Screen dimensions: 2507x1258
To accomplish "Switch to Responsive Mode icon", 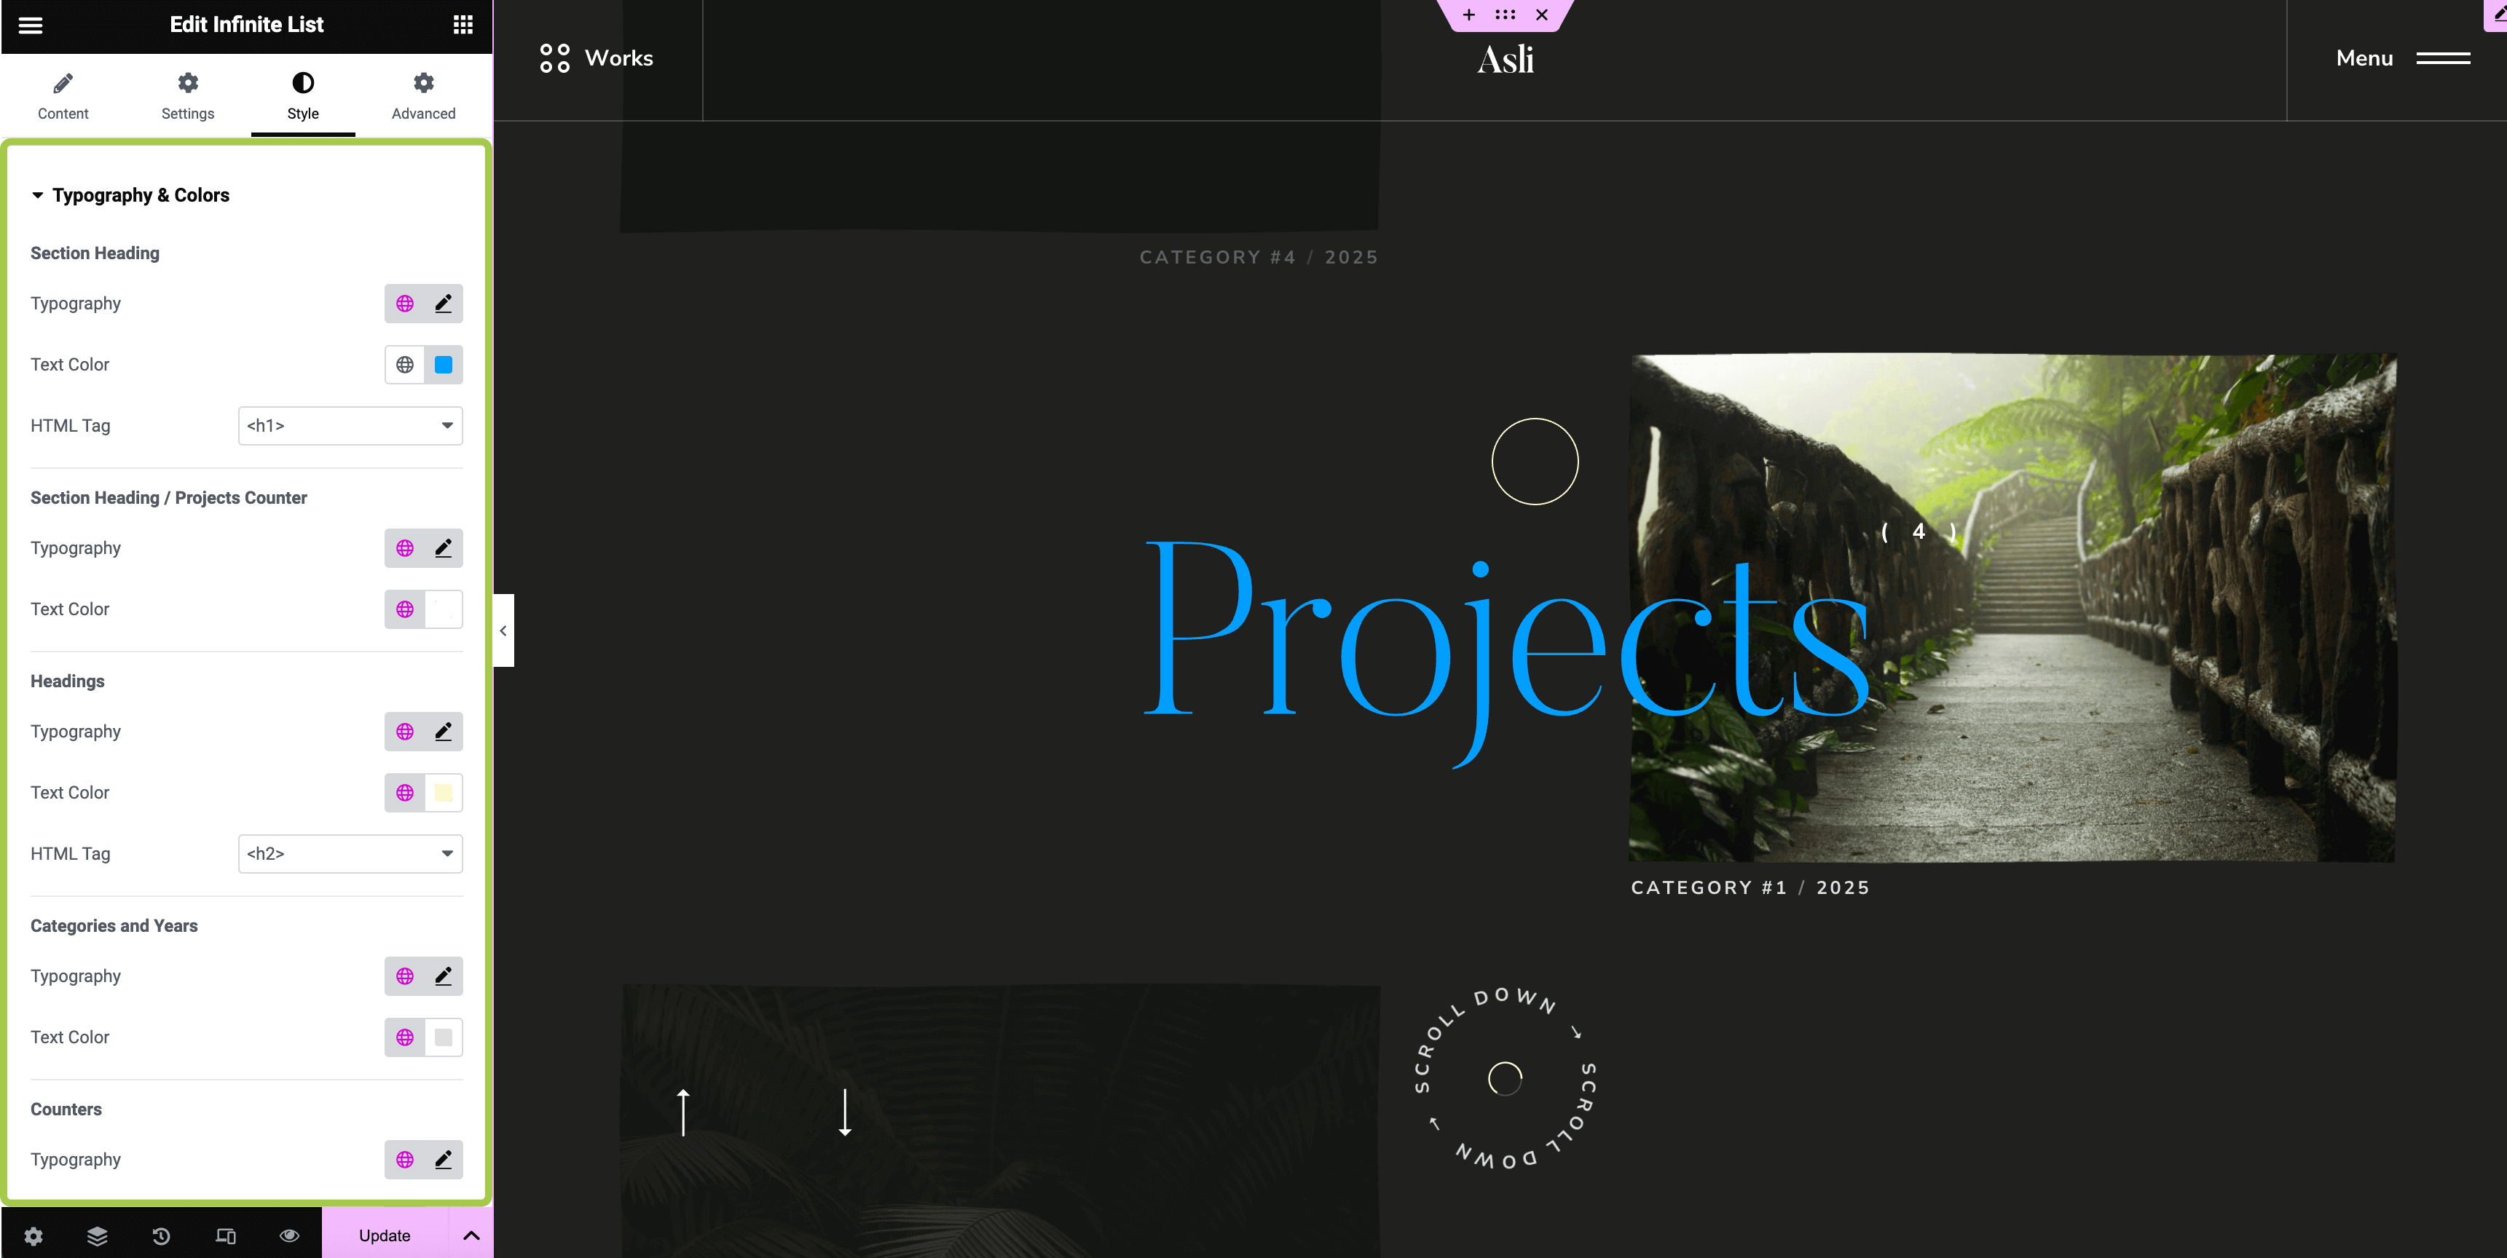I will [226, 1235].
